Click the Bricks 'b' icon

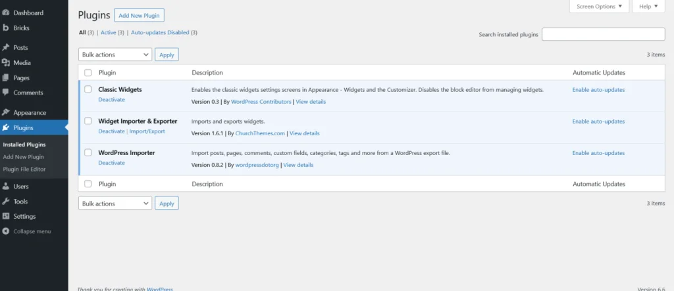[5, 28]
